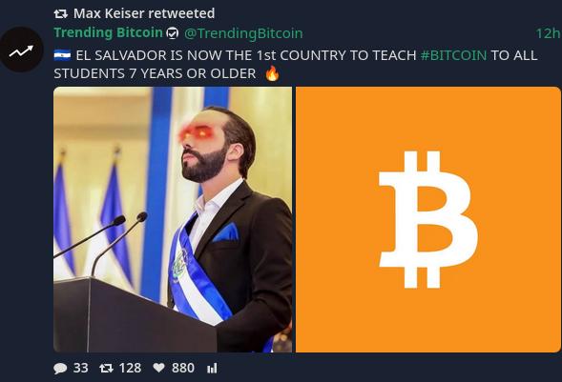
Task: Click the El Salvador flag emoji
Action: [62, 55]
